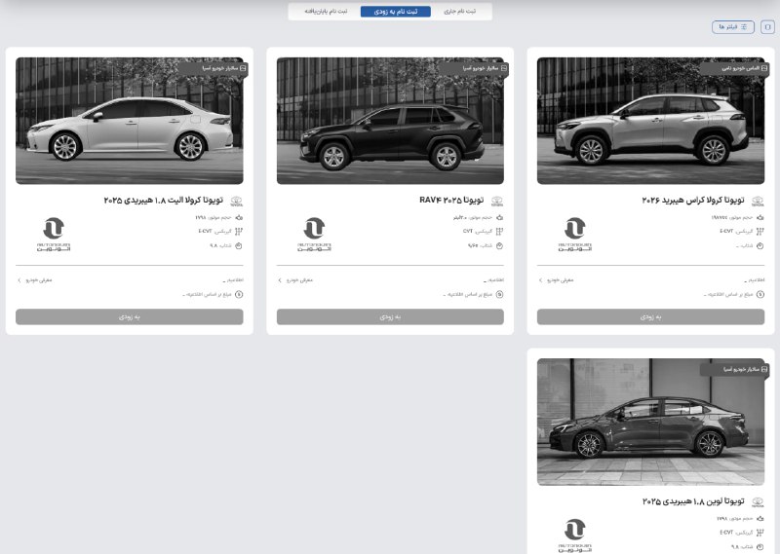Image resolution: width=780 pixels, height=554 pixels.
Task: Click به زودی button on Corolla Cross card
Action: click(x=650, y=317)
